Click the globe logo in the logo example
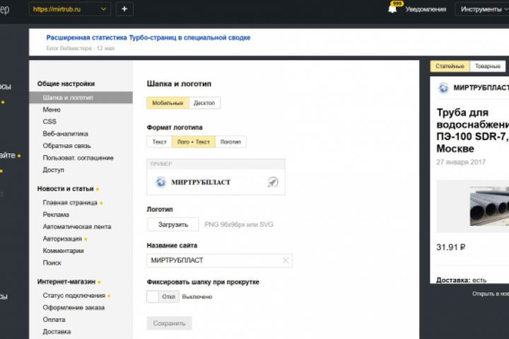 [160, 182]
